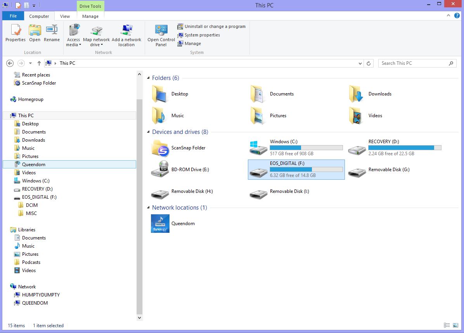464x333 pixels.
Task: Collapse the ribbon with the chevron
Action: (x=448, y=16)
